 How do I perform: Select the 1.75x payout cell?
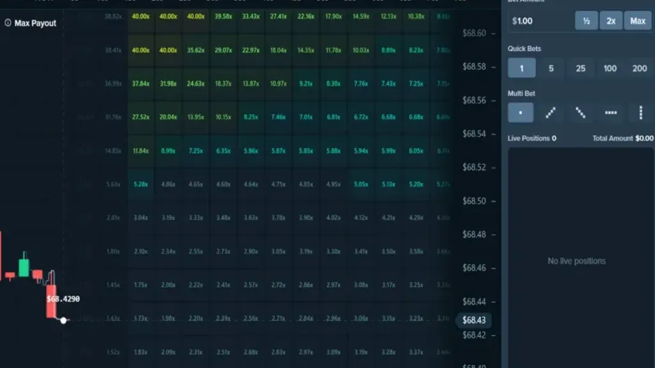pyautogui.click(x=141, y=285)
